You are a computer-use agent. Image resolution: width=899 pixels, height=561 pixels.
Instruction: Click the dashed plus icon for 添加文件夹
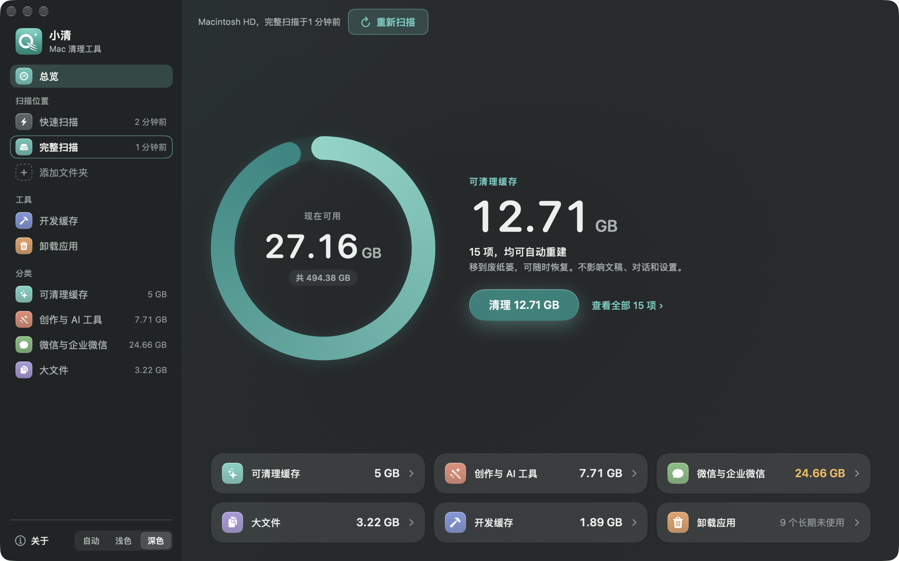[x=24, y=173]
